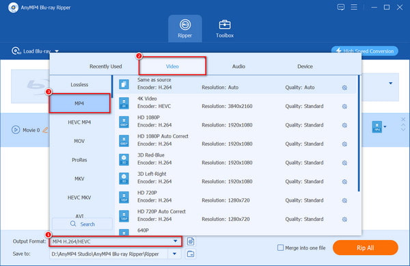
Task: Click the HD 1080P Auto Correct preset icon
Action: pyautogui.click(x=124, y=141)
